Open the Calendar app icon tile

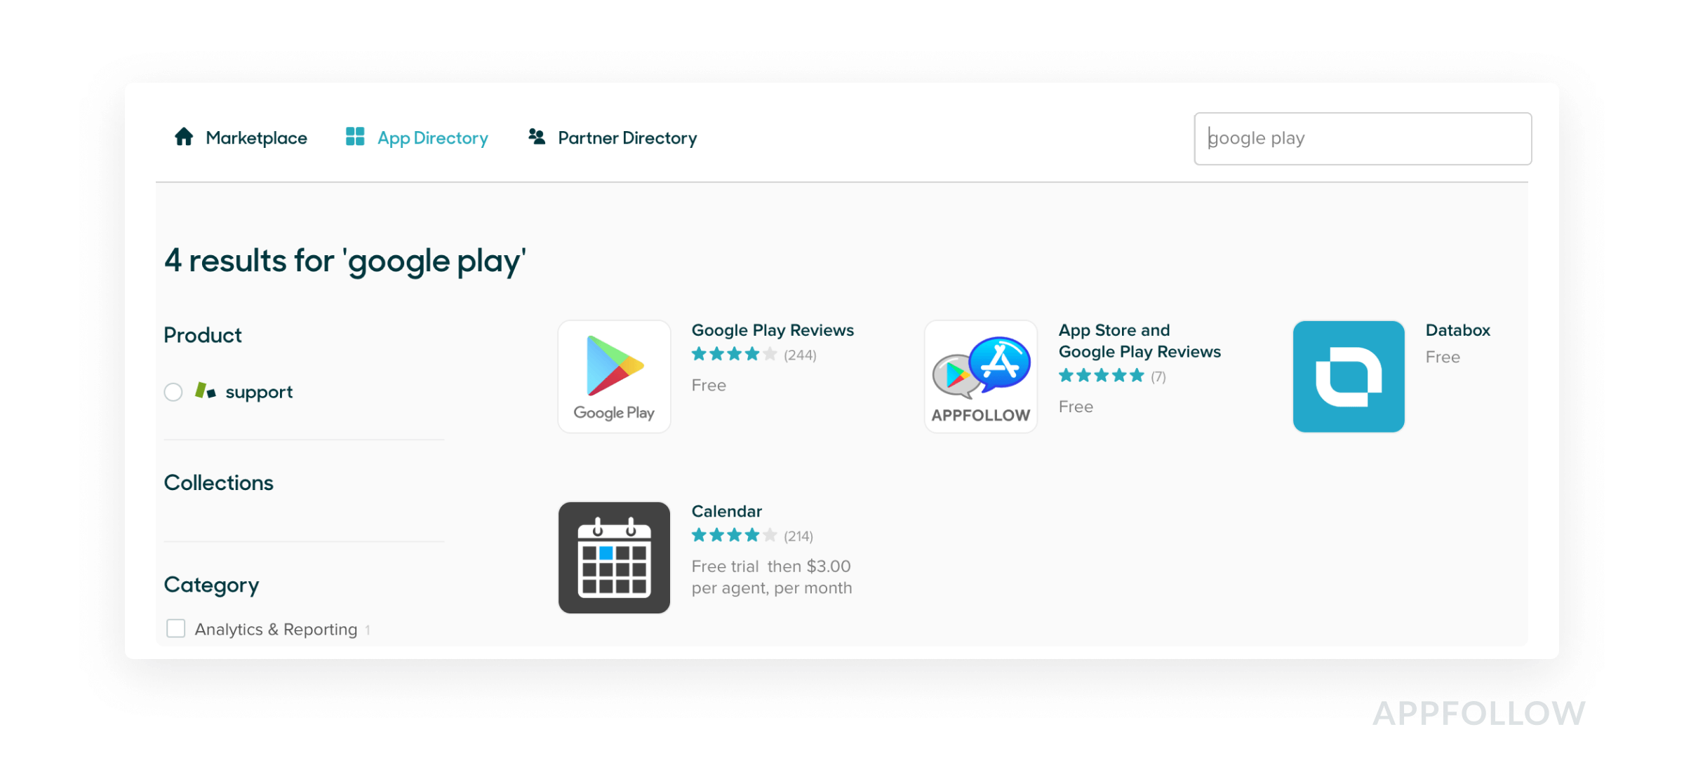pyautogui.click(x=614, y=557)
